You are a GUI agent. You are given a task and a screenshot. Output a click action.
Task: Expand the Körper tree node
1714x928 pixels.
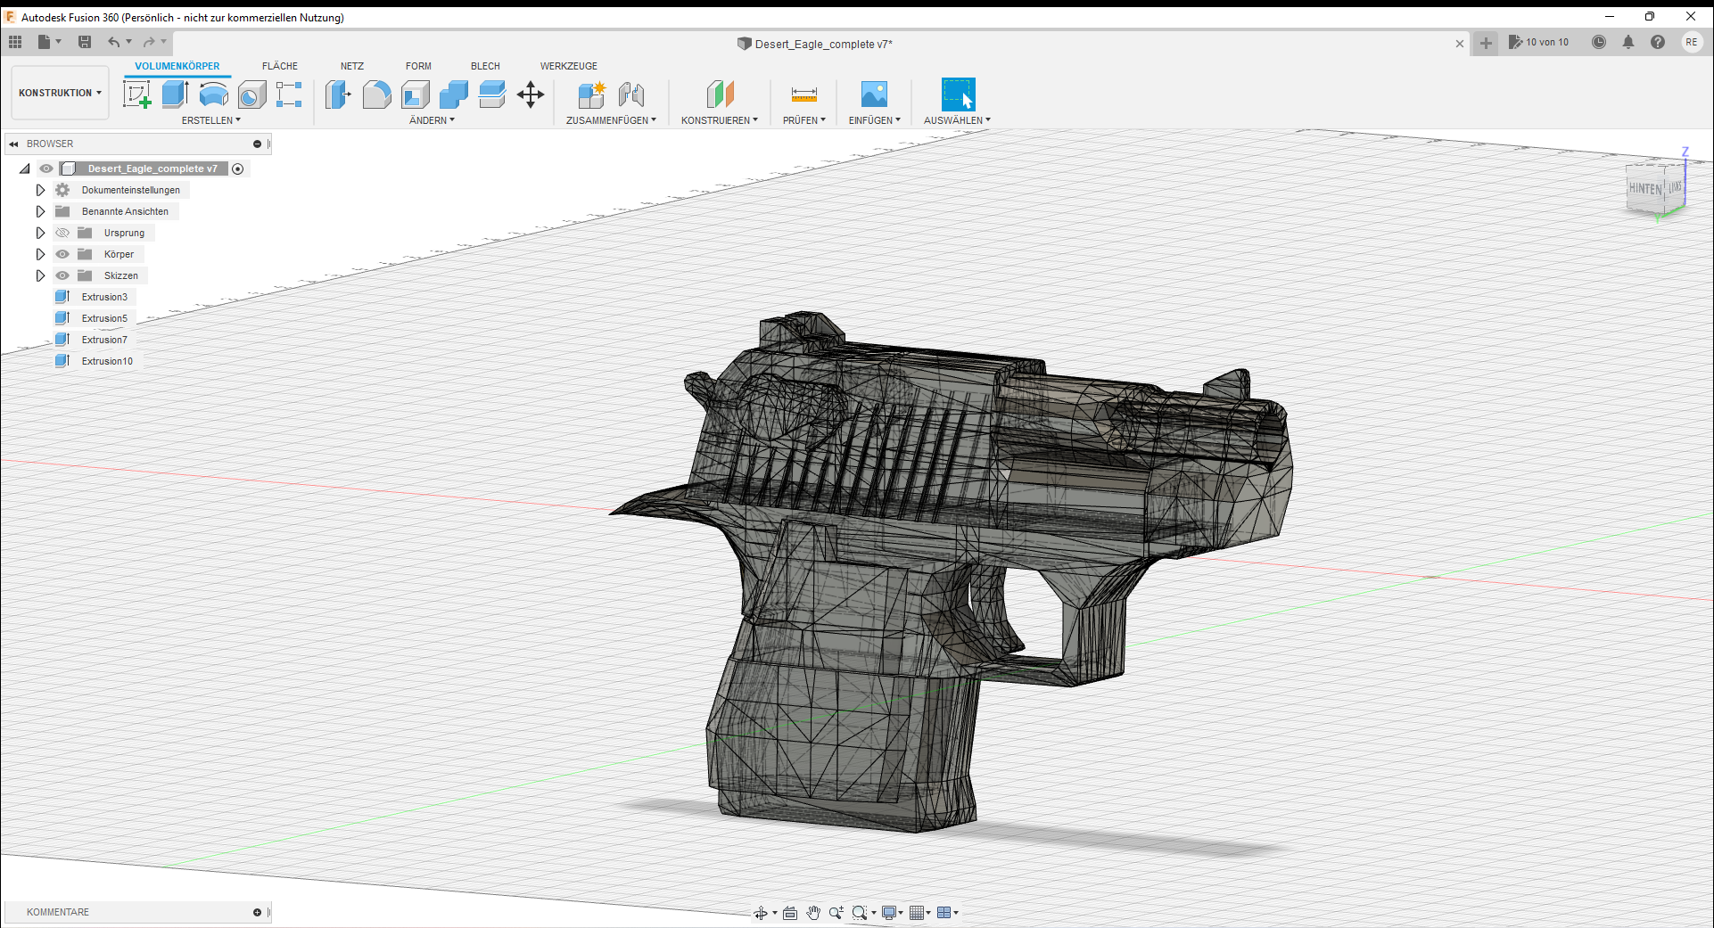tap(40, 254)
